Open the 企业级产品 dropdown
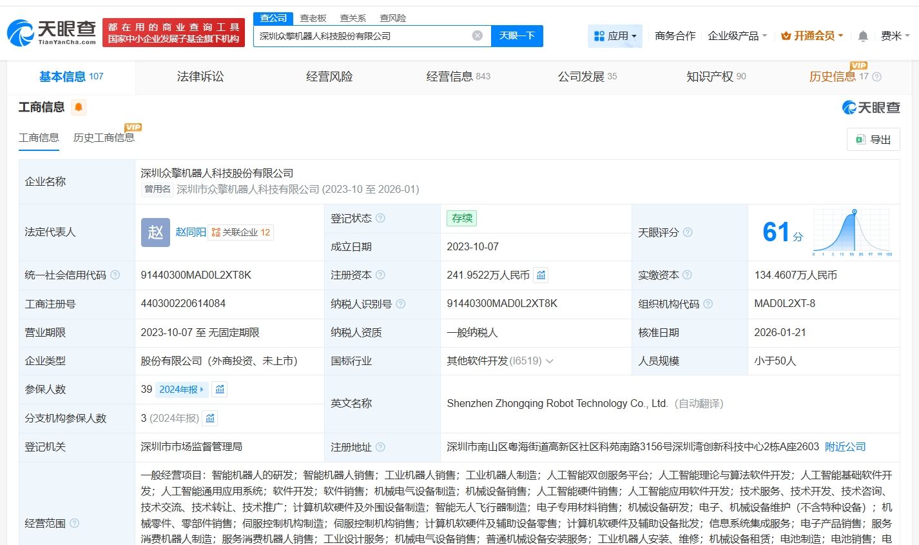The height and width of the screenshot is (545, 919). coord(737,36)
